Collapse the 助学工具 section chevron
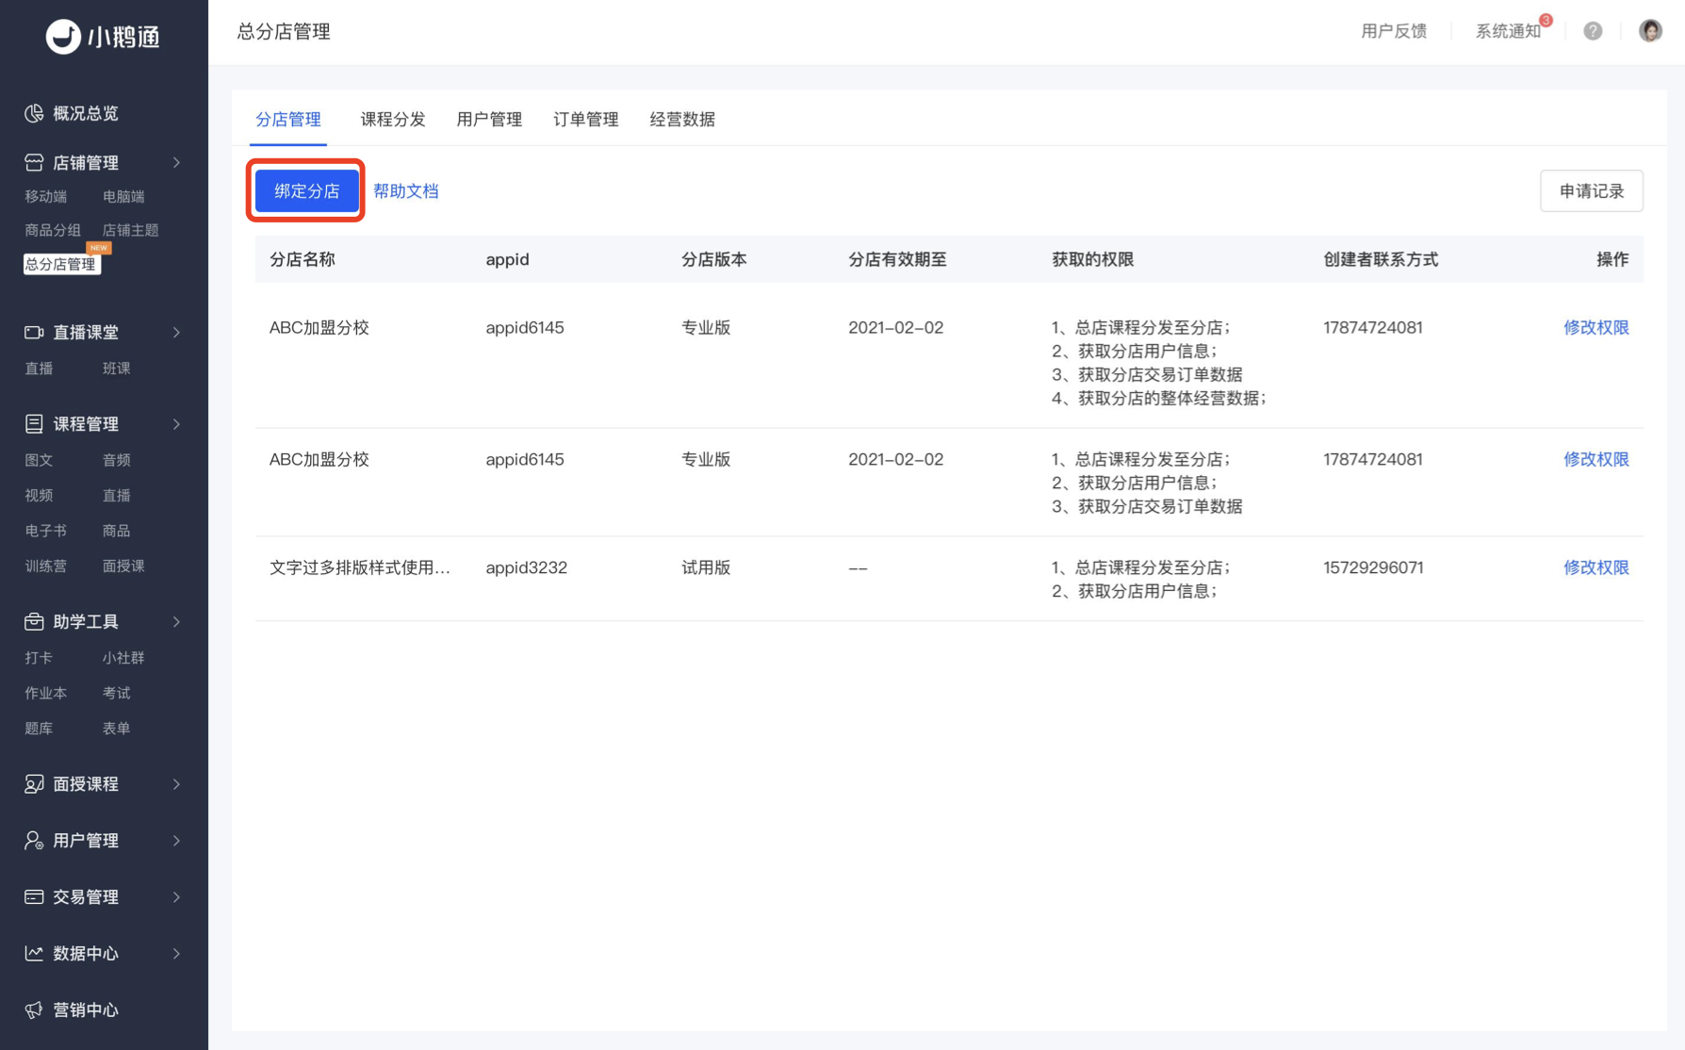 [176, 622]
